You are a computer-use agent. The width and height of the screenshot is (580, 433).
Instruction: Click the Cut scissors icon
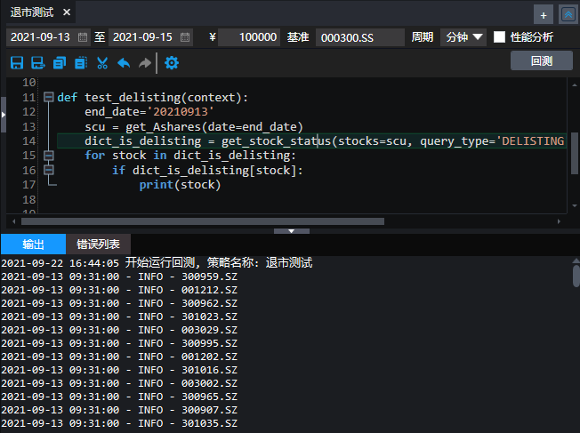(102, 63)
